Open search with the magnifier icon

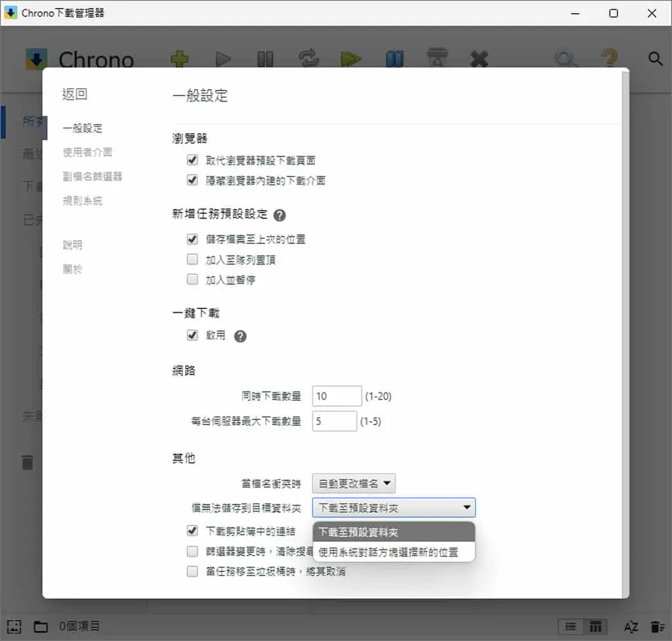point(656,58)
